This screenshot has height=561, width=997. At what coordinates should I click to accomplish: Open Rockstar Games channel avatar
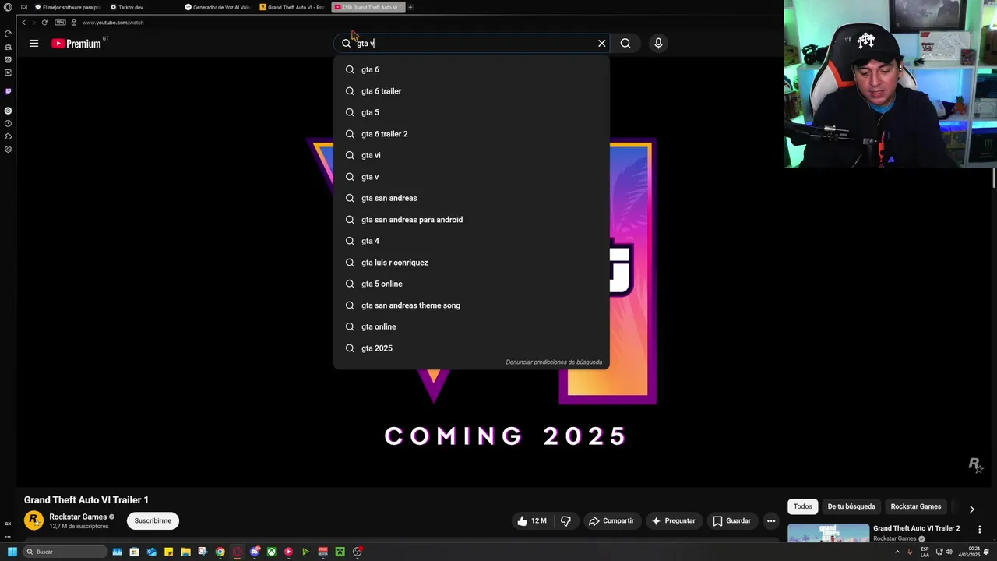pyautogui.click(x=33, y=520)
